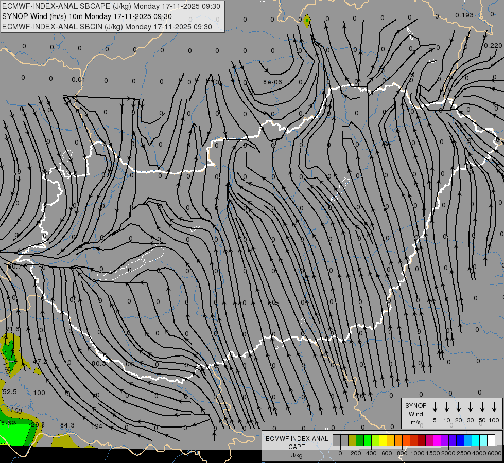
Task: Click the wind arrow above the 10 label
Action: 447,407
